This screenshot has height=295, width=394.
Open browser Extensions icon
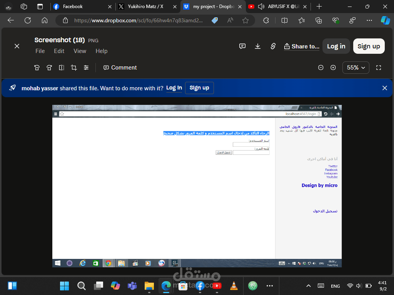click(266, 20)
